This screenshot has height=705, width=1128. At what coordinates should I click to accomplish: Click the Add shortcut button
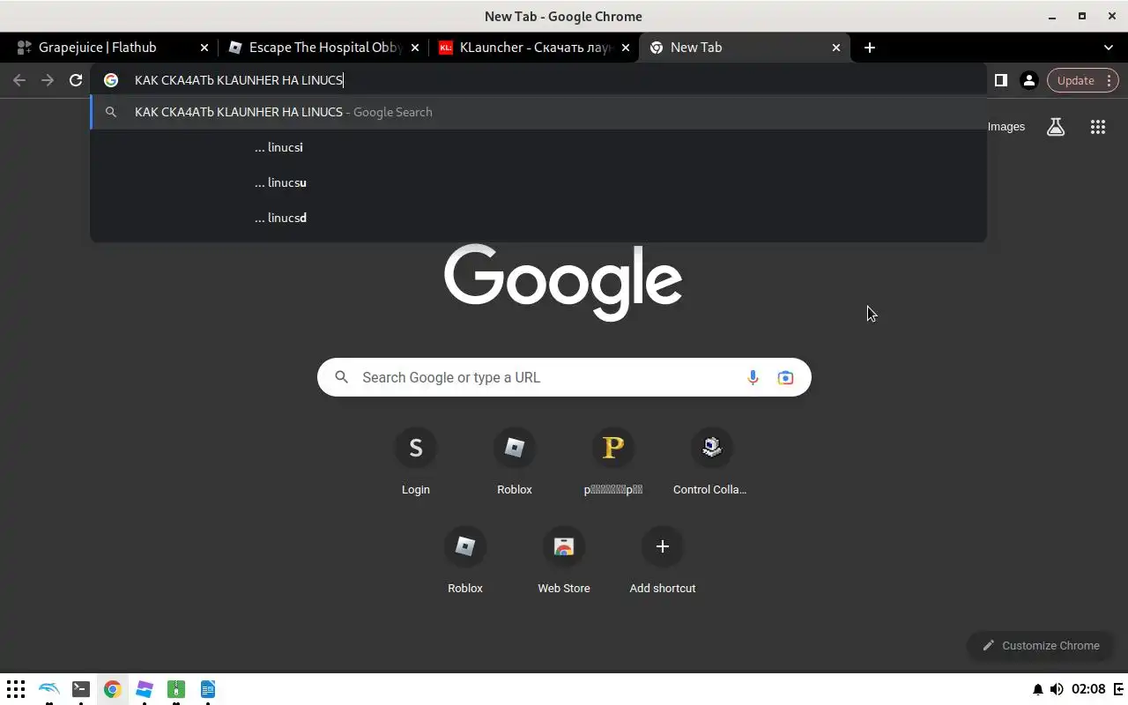click(x=663, y=560)
